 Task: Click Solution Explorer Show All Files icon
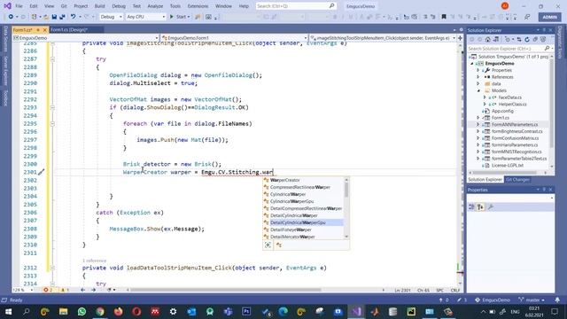pos(543,39)
